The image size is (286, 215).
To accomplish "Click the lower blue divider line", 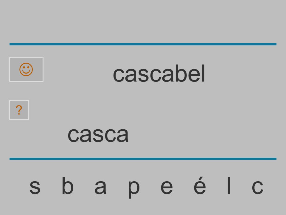I will 143,159.
